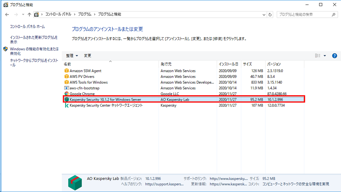Go back with the left arrow

[x=7, y=15]
